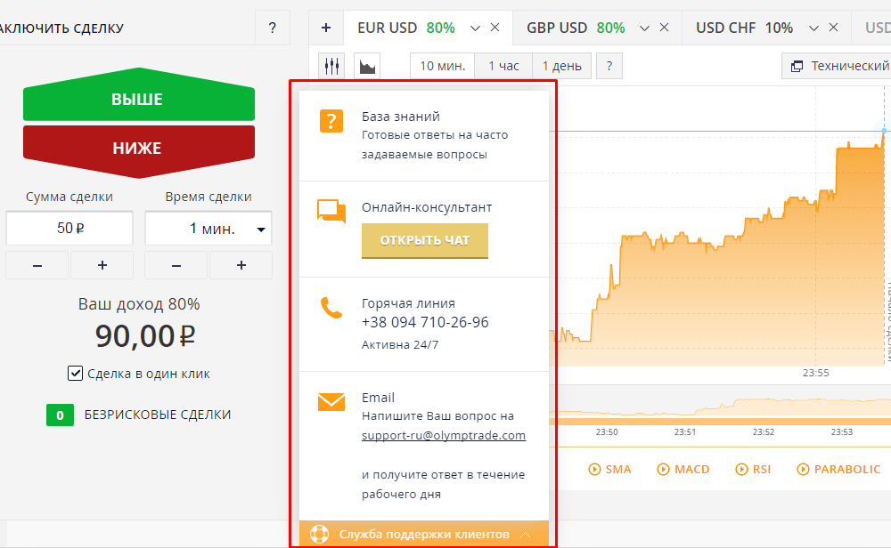Click the lifebuoy support service icon
The image size is (891, 548).
pos(319,535)
